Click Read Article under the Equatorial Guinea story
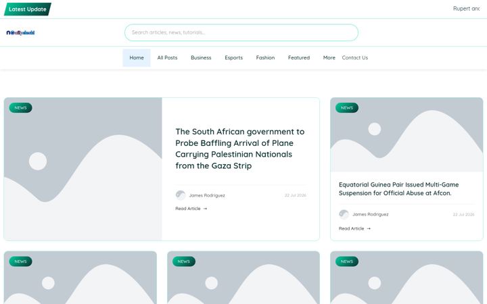 pyautogui.click(x=354, y=228)
